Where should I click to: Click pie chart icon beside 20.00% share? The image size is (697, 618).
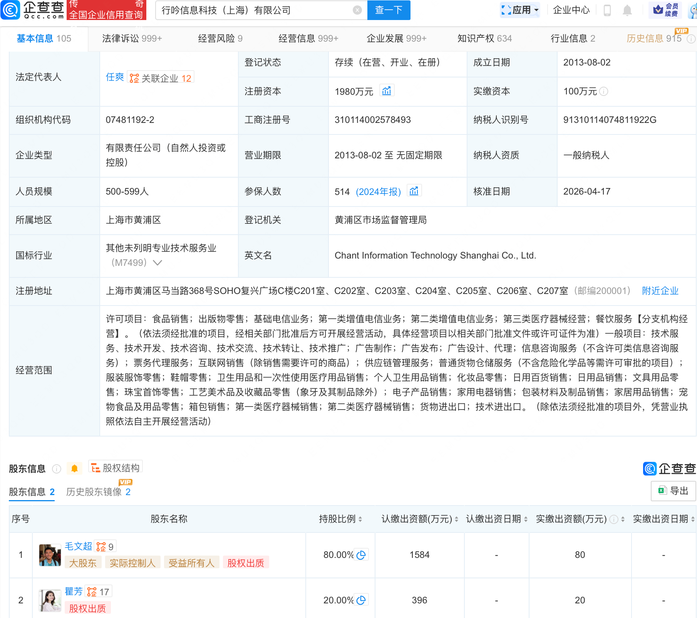(361, 600)
